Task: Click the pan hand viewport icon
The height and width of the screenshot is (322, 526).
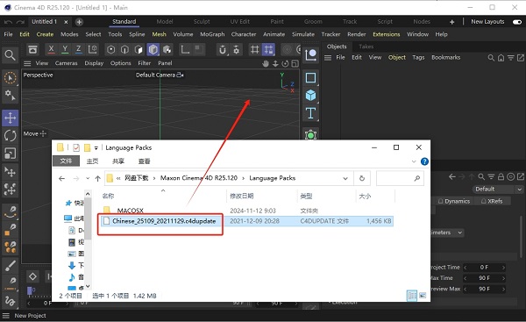Action: point(266,63)
